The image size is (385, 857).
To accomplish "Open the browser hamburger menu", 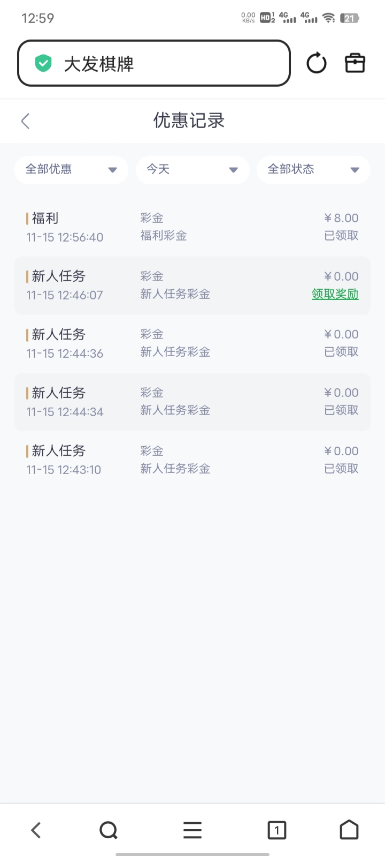I will click(192, 830).
